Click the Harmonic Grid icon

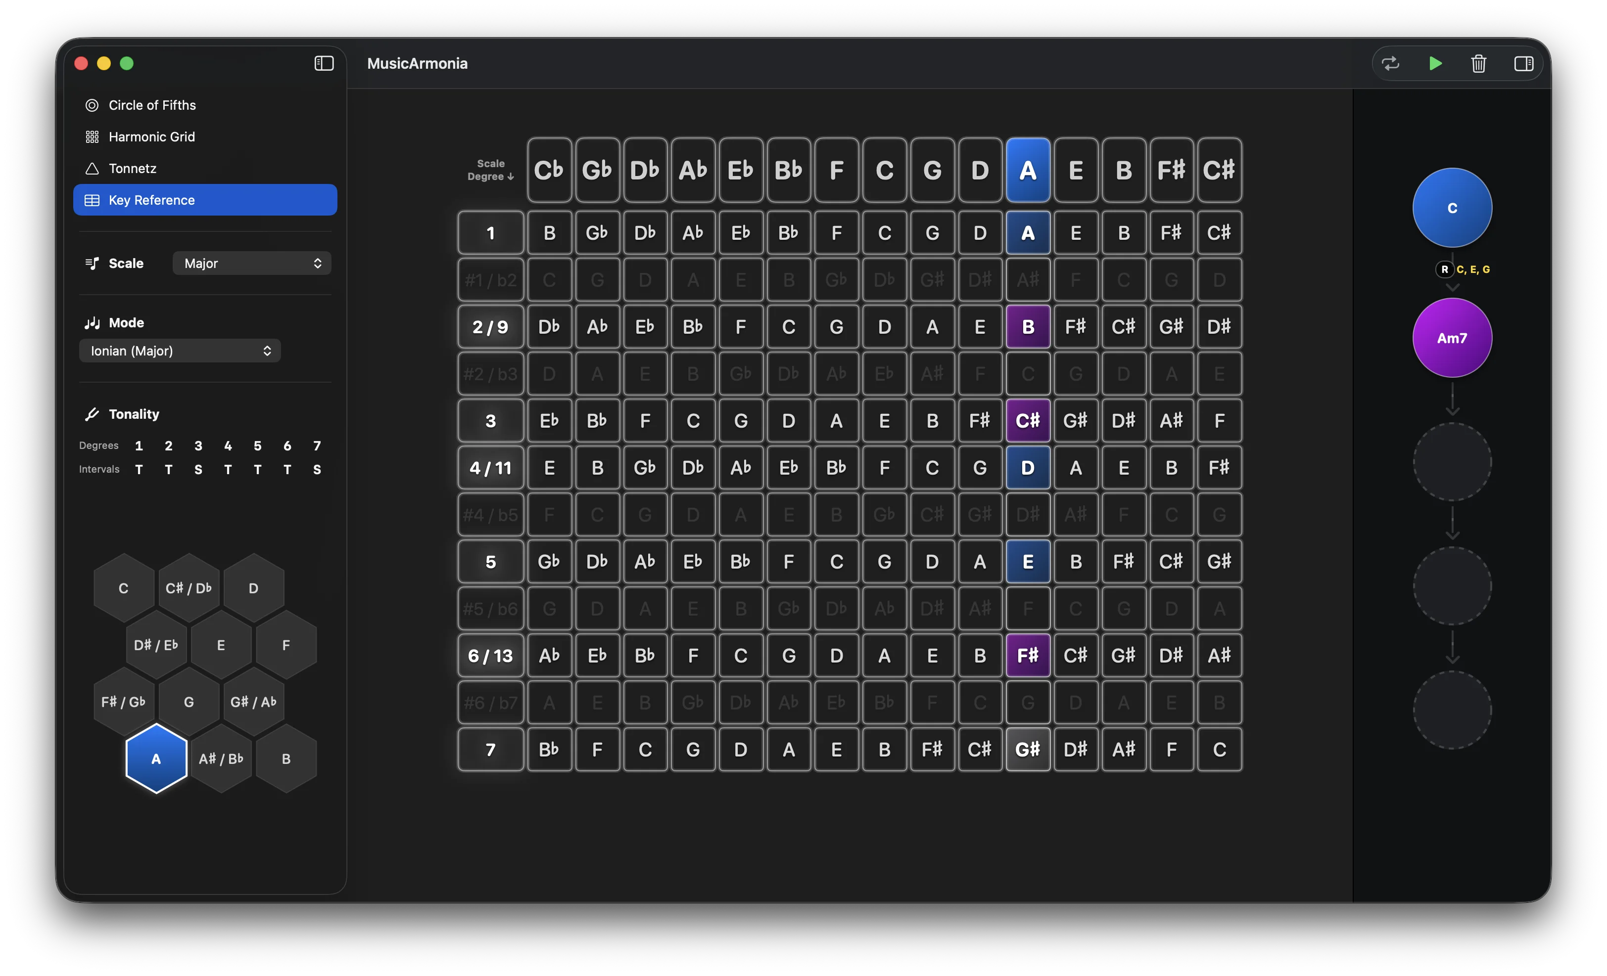tap(92, 137)
